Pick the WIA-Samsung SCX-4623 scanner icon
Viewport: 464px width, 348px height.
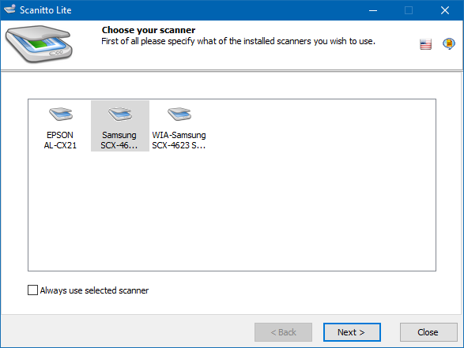click(x=179, y=114)
